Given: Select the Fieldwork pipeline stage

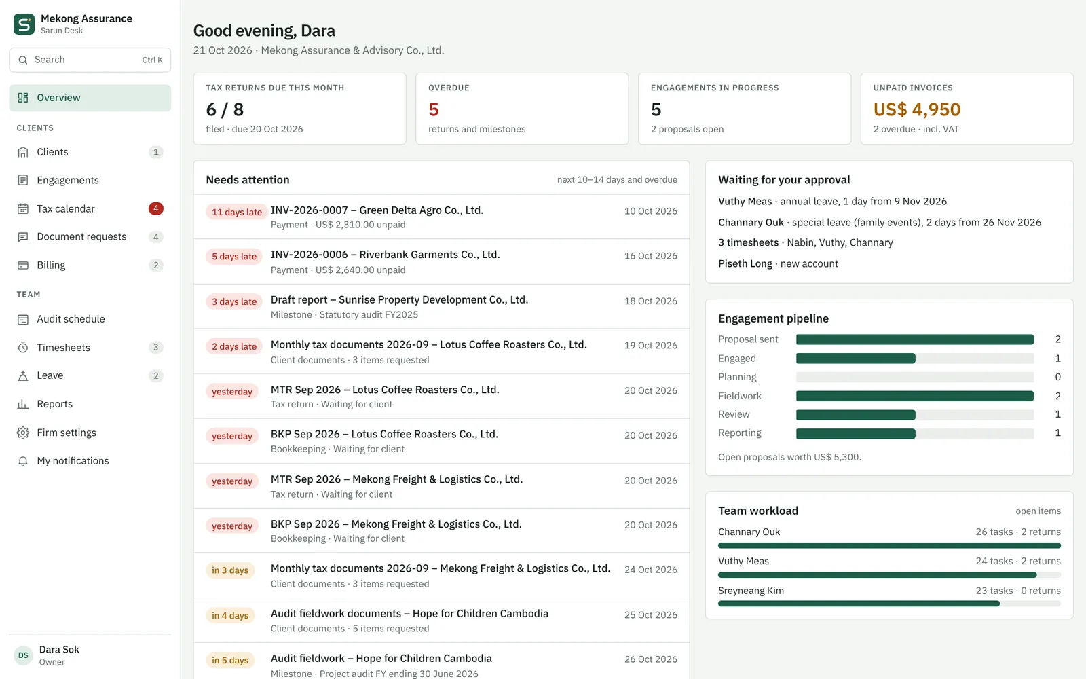Looking at the screenshot, I should (889, 396).
